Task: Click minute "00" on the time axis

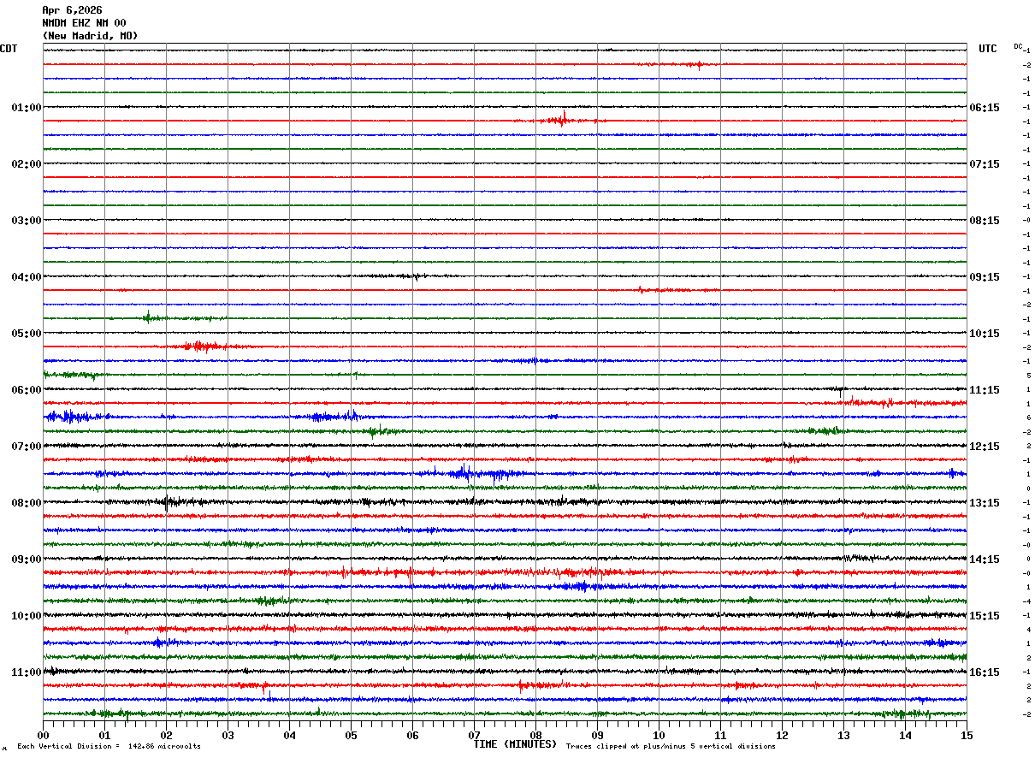Action: (43, 735)
